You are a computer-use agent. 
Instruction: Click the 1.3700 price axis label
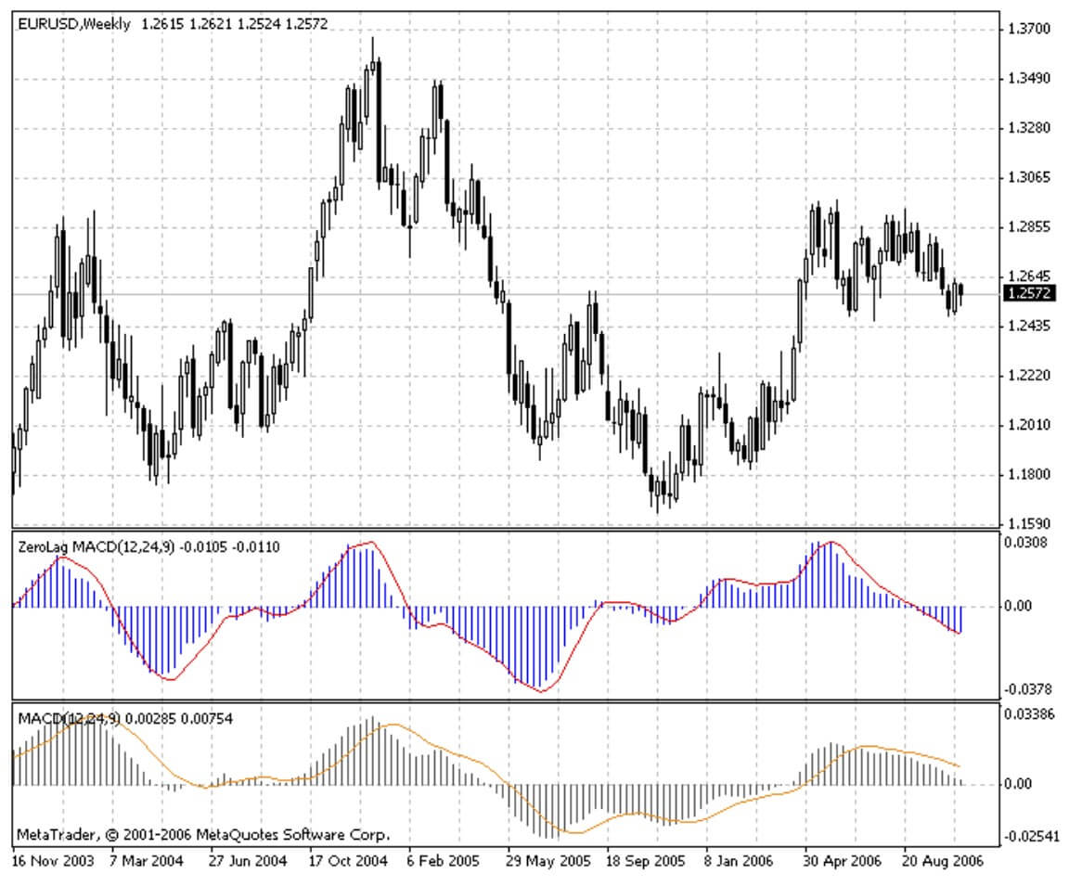coord(1028,29)
